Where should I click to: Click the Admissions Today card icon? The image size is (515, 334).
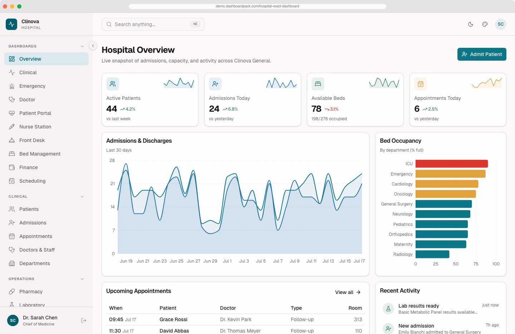click(x=215, y=84)
